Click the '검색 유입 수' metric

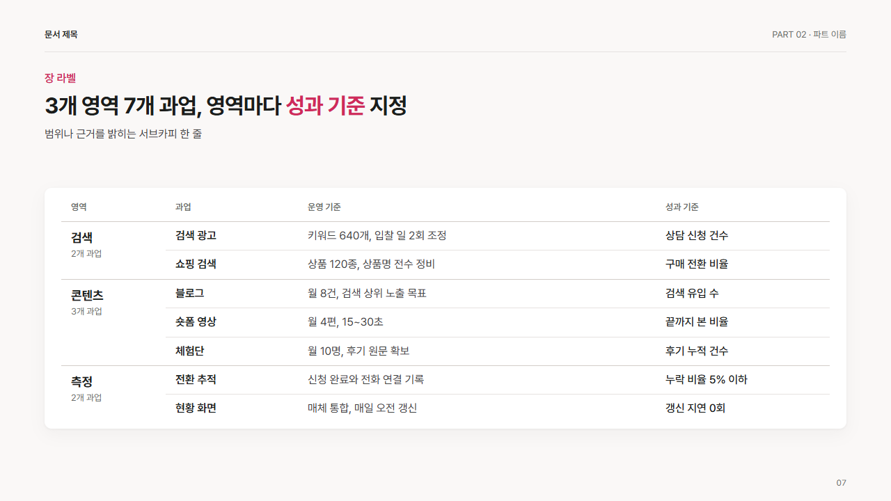(x=692, y=294)
